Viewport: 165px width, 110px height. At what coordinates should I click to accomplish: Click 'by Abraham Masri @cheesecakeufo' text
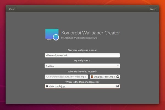(x=79, y=38)
